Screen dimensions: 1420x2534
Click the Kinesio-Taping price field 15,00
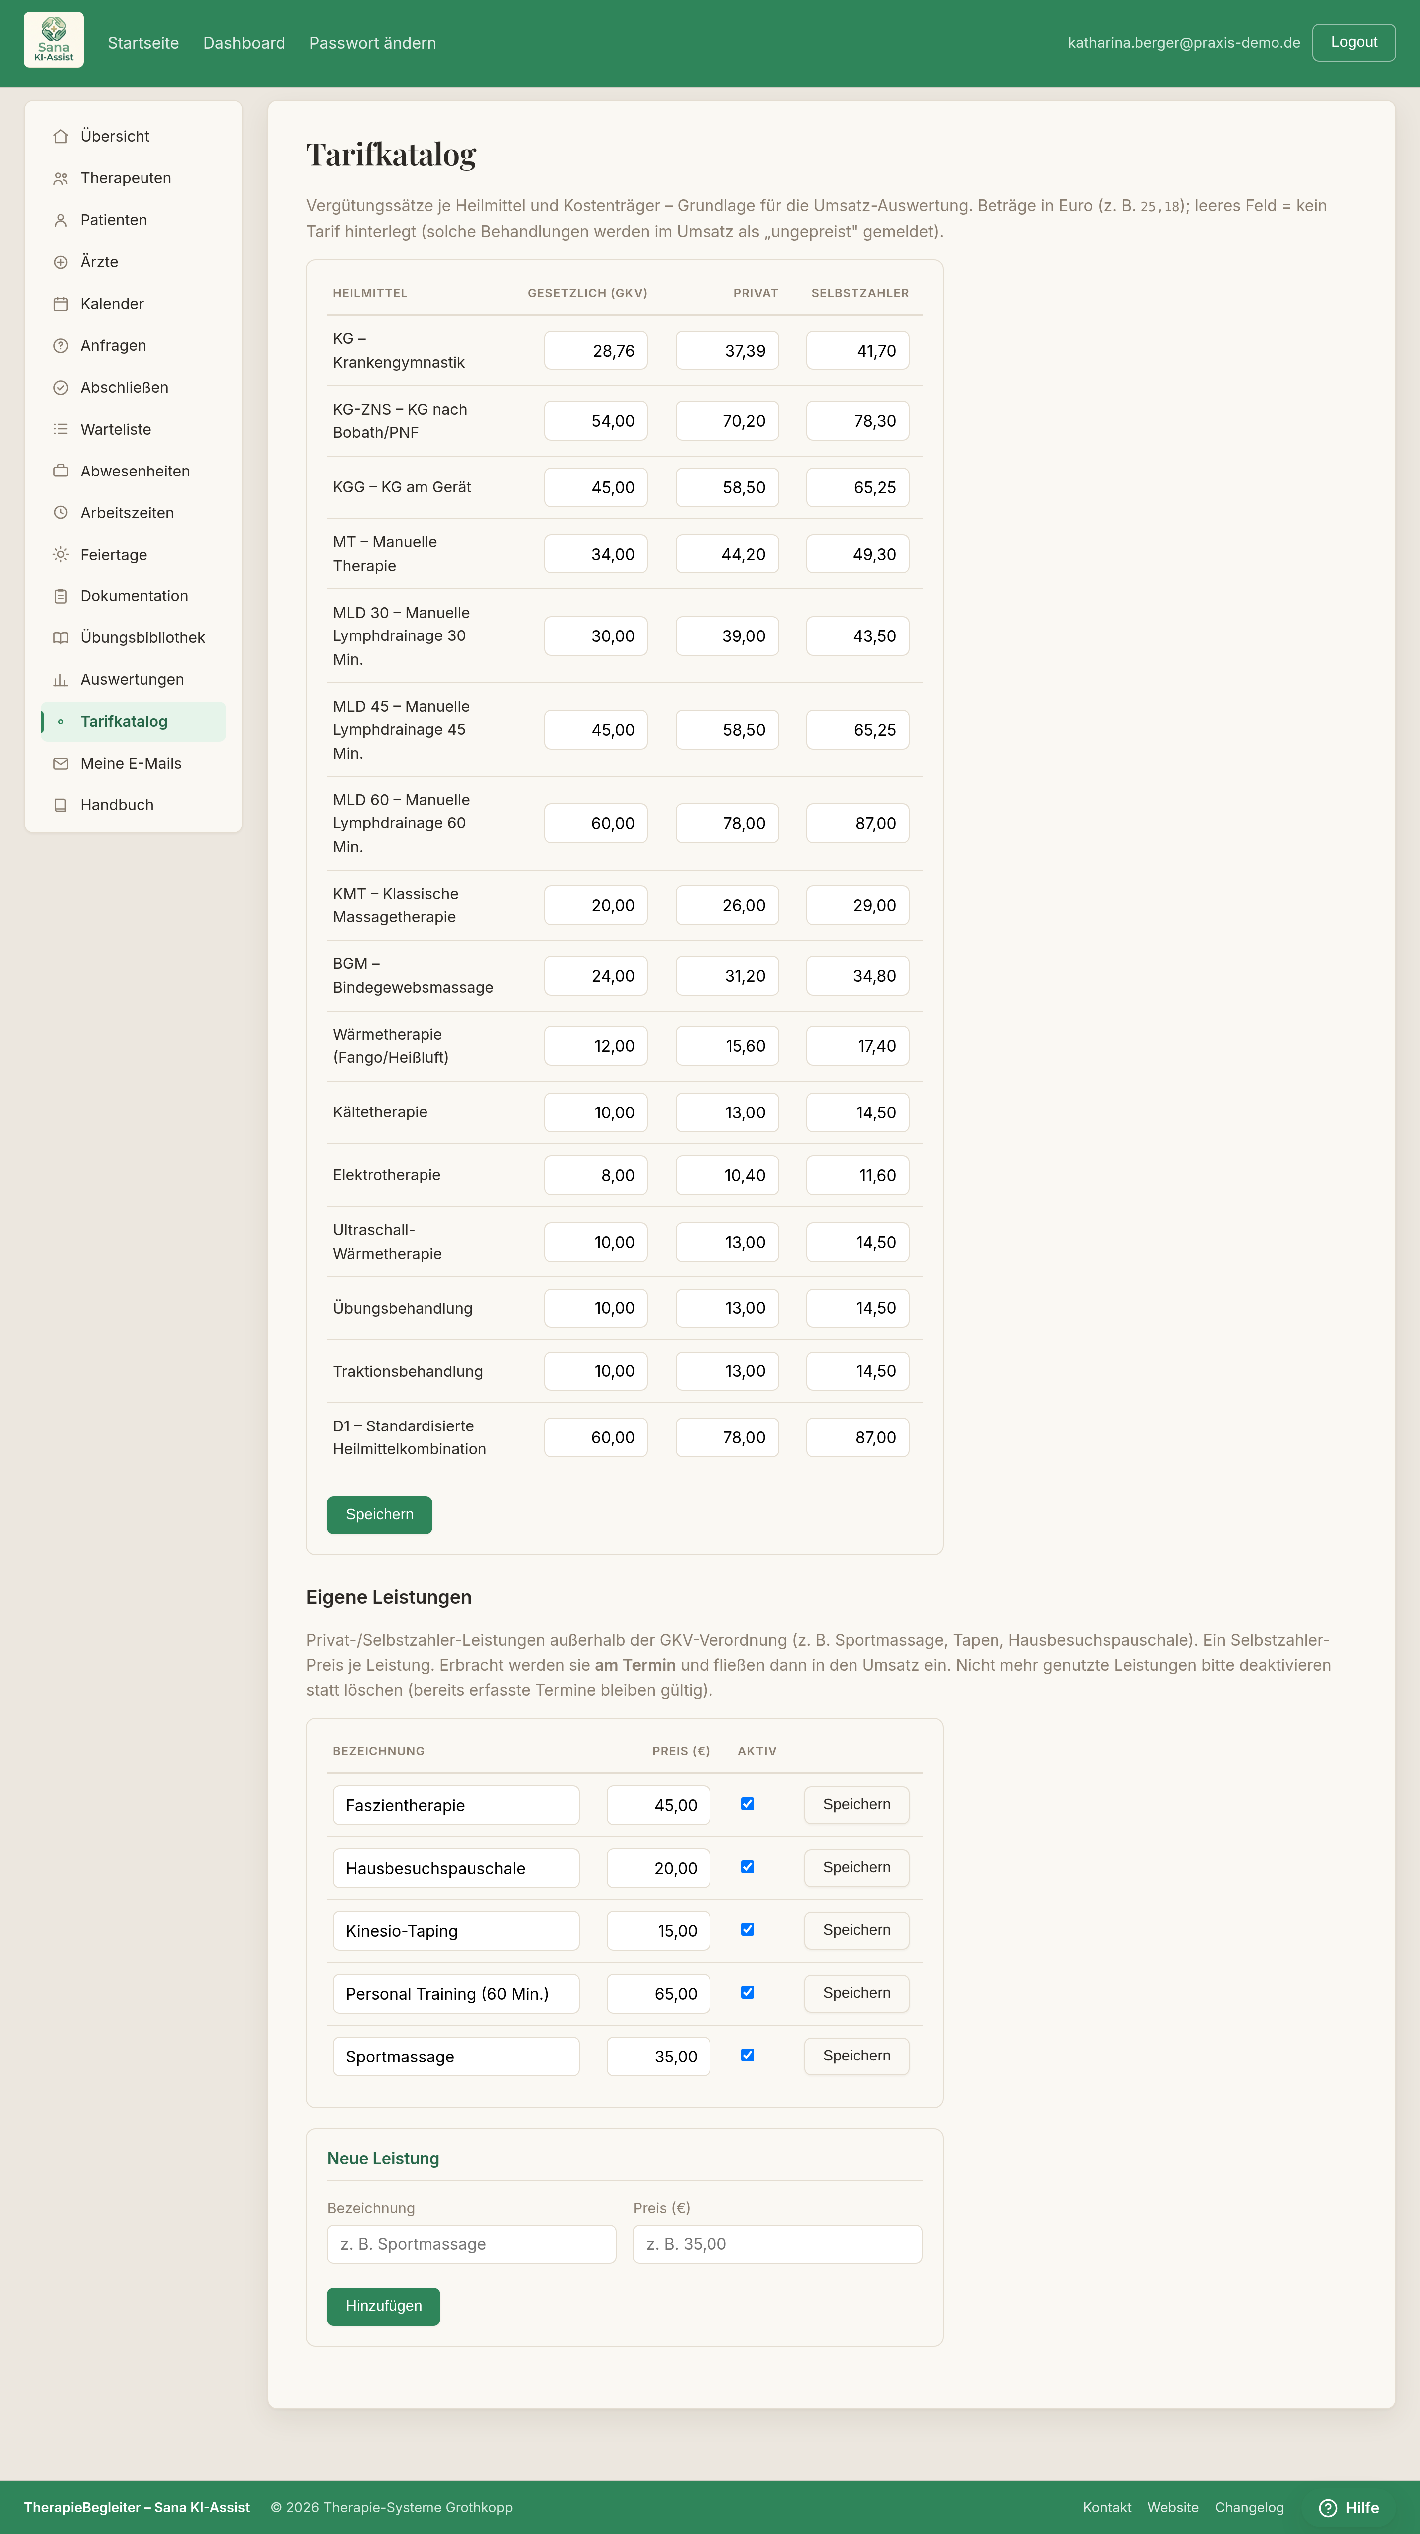tap(658, 1932)
